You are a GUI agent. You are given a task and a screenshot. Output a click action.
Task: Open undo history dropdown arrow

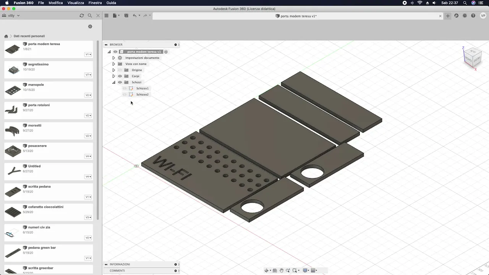pyautogui.click(x=139, y=16)
